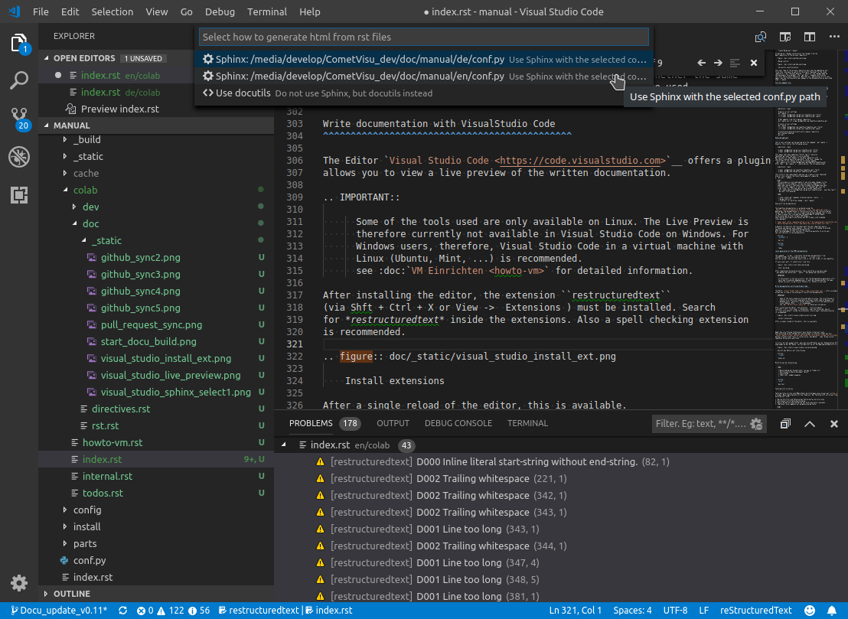Expand the OUTLINE section
848x619 pixels.
(x=47, y=594)
